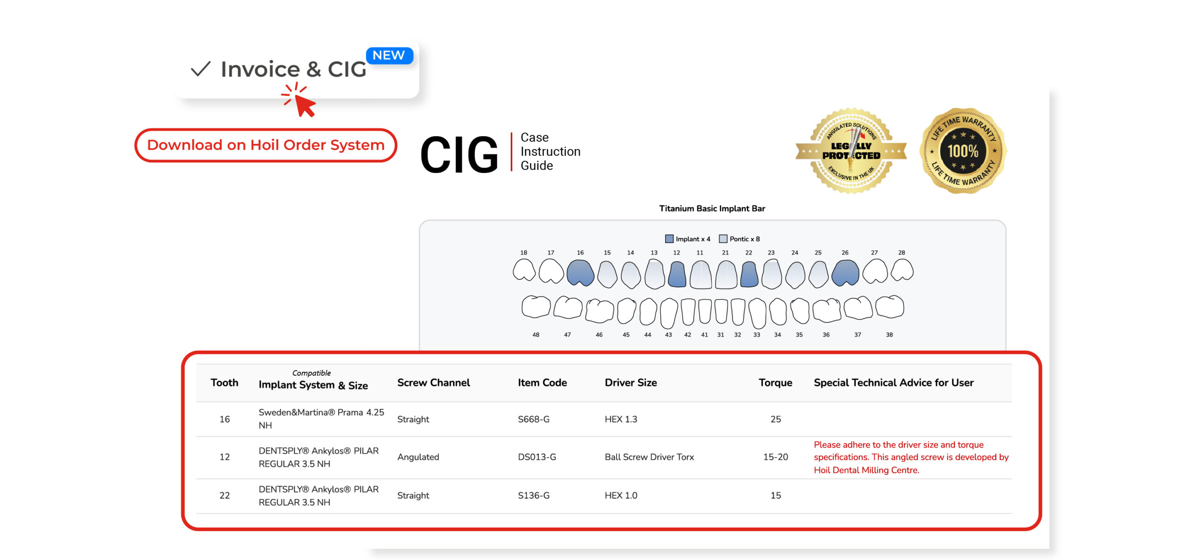Click Ball Screw Driver Torx cell

tap(649, 457)
